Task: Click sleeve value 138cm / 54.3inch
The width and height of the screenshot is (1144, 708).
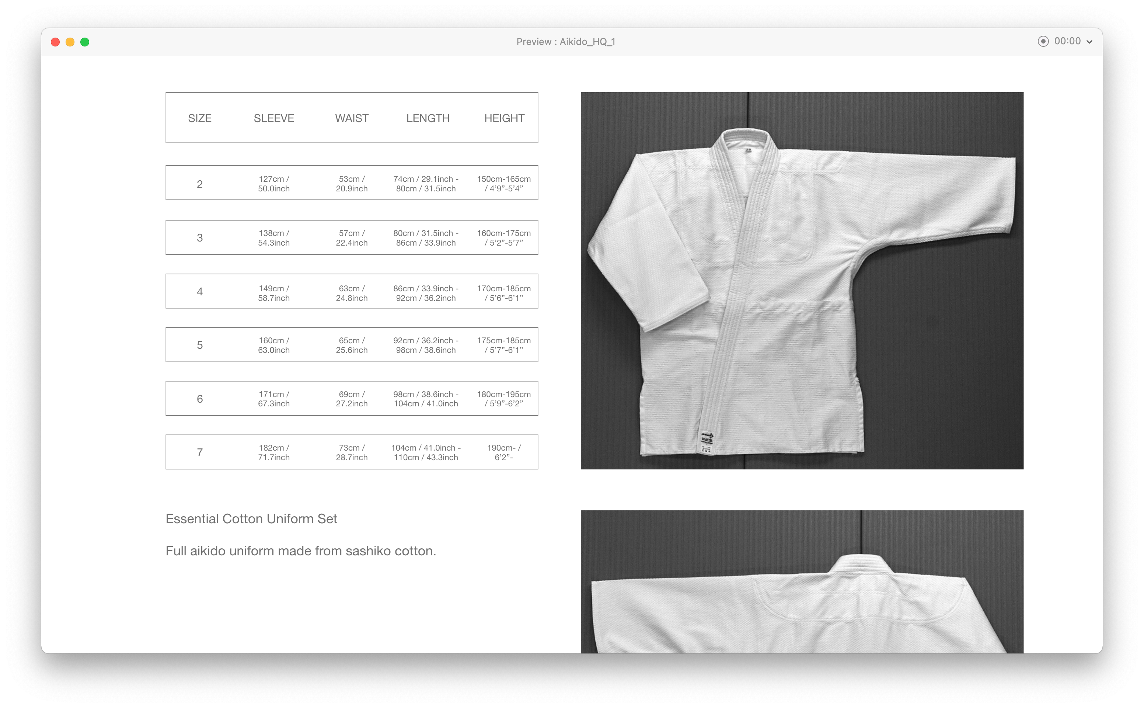Action: (x=274, y=238)
